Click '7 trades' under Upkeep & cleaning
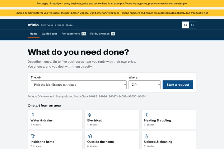 pos(149,146)
